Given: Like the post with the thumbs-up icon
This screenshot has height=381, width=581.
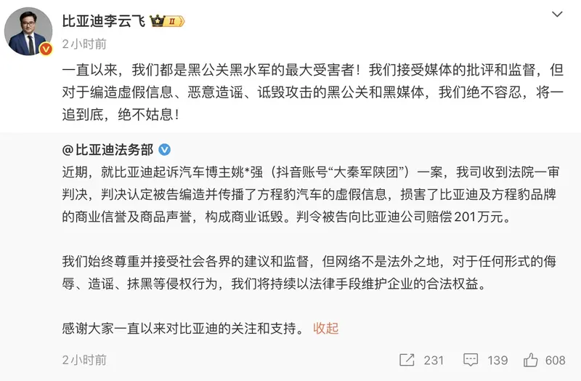Looking at the screenshot, I should 532,360.
